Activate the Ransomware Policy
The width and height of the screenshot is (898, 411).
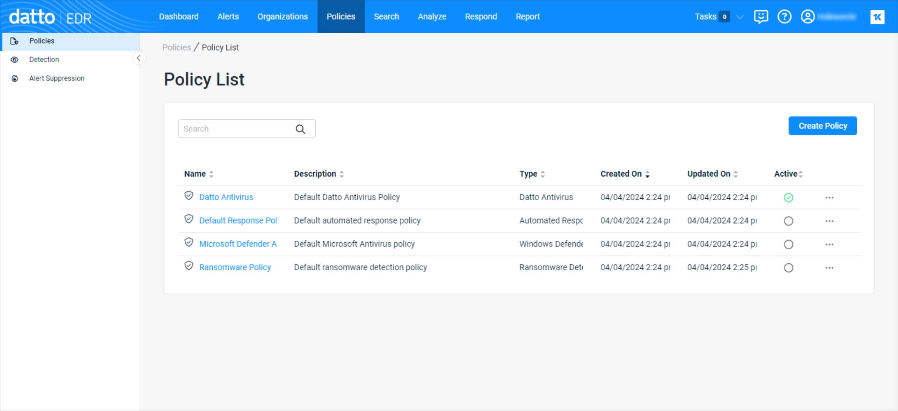pyautogui.click(x=789, y=268)
